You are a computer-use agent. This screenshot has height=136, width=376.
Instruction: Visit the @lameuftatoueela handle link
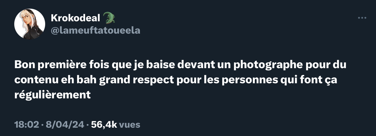click(96, 30)
